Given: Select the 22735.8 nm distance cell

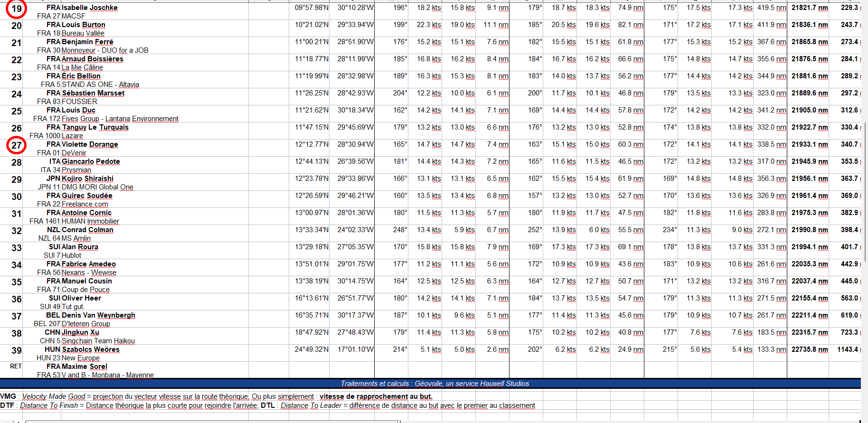Looking at the screenshot, I should tap(809, 349).
